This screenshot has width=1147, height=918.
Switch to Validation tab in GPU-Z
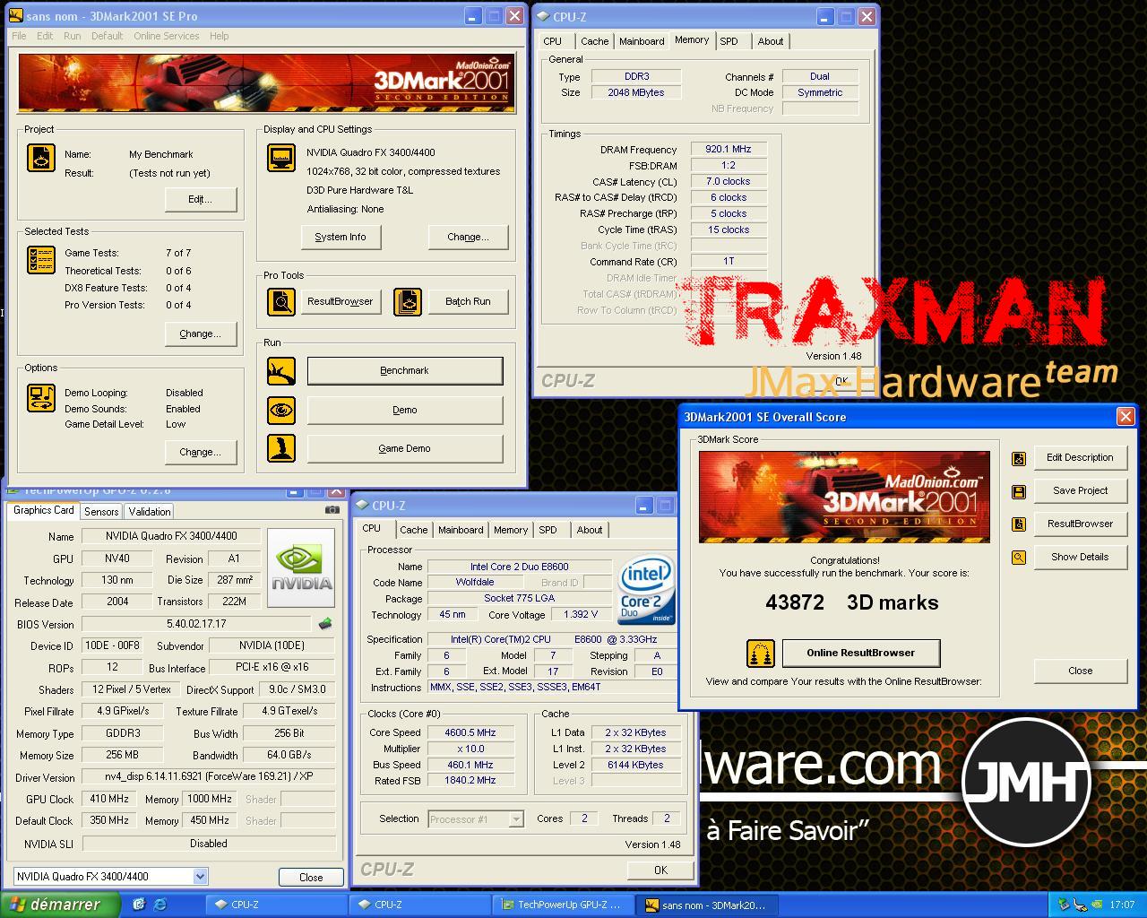pyautogui.click(x=150, y=511)
